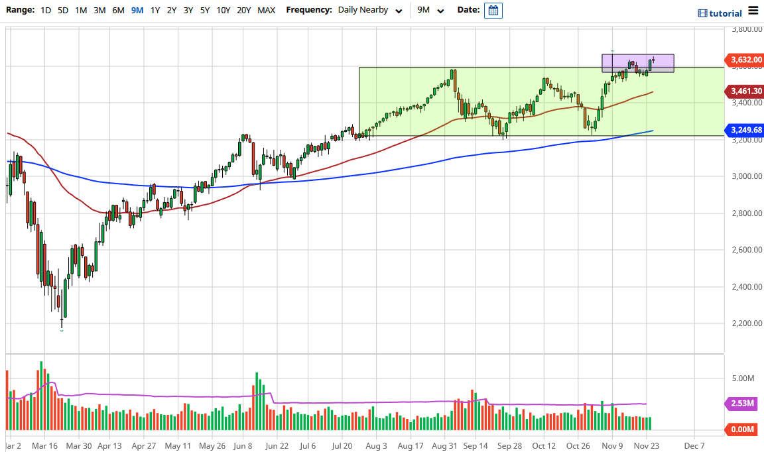Click the 0.00M volume label
764x452 pixels.
coord(741,429)
